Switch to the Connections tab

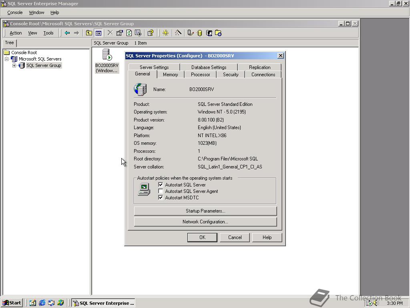pyautogui.click(x=263, y=75)
